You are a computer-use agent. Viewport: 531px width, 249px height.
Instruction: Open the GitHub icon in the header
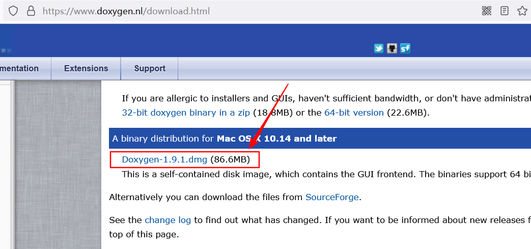tap(392, 48)
